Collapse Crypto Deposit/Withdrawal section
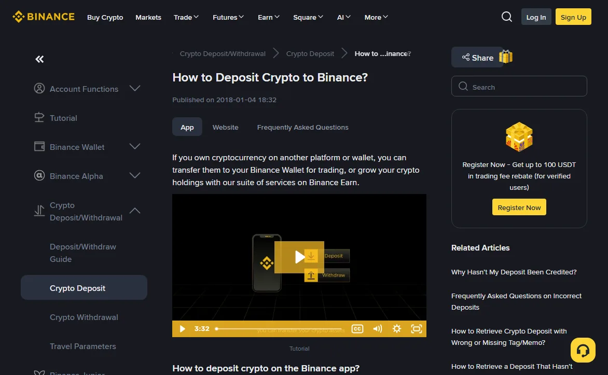The height and width of the screenshot is (375, 608). tap(134, 211)
